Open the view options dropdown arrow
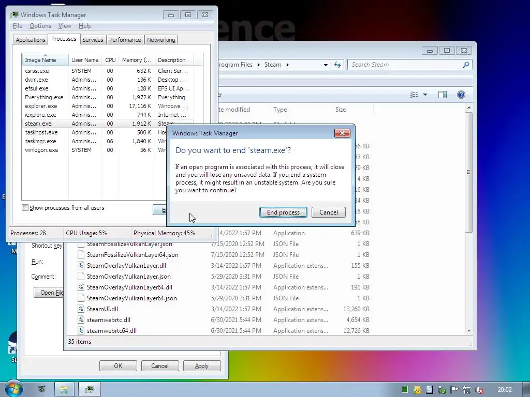 click(425, 95)
